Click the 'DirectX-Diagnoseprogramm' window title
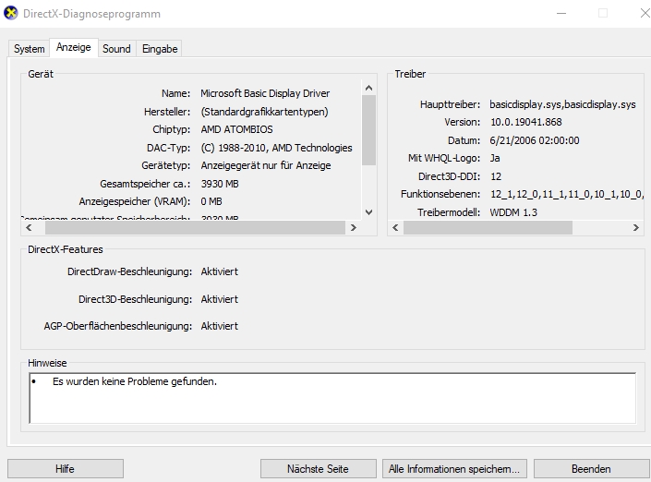 91,14
